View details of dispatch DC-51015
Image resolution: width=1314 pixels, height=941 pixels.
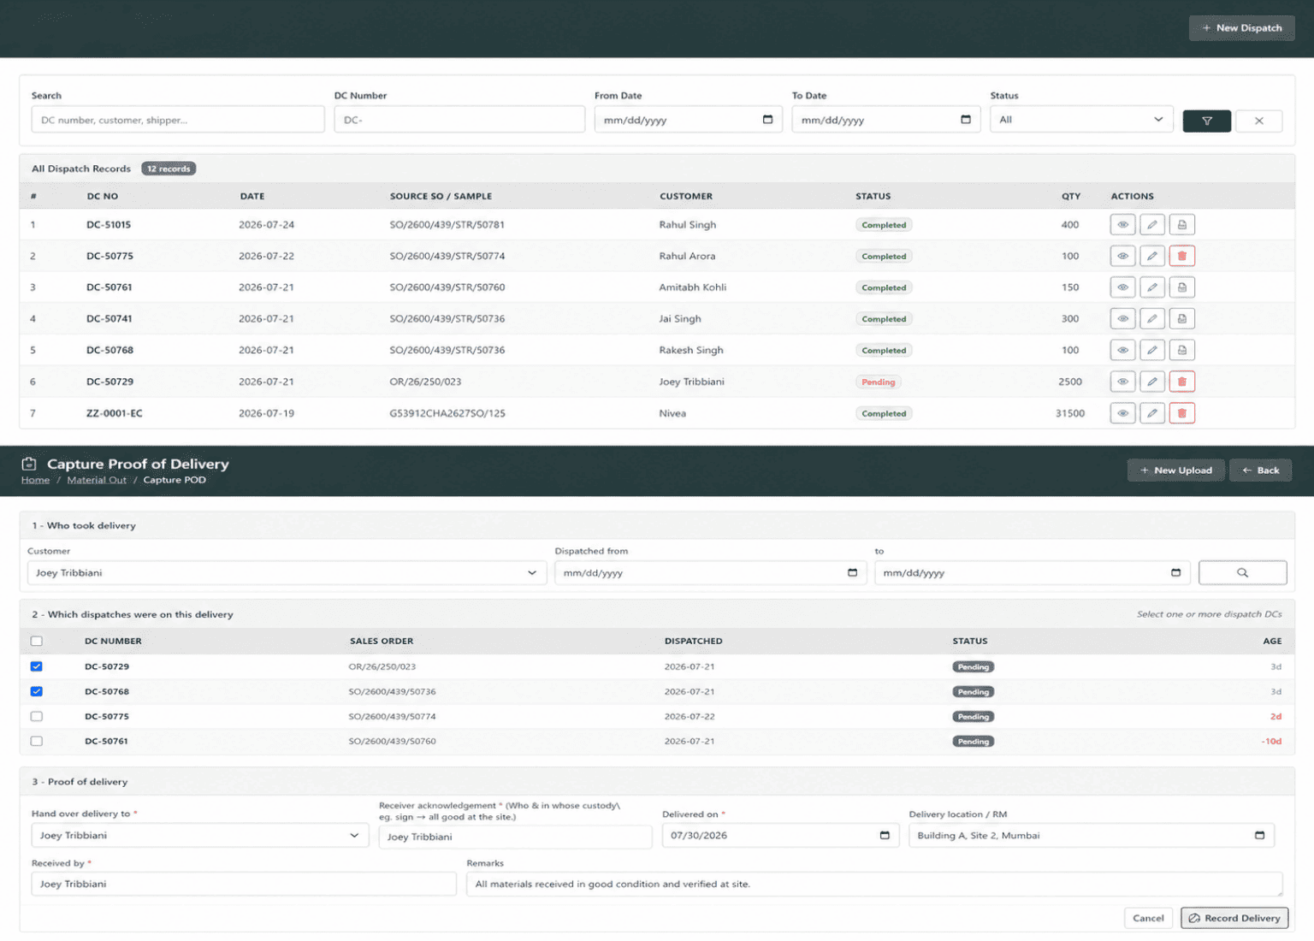point(1122,225)
